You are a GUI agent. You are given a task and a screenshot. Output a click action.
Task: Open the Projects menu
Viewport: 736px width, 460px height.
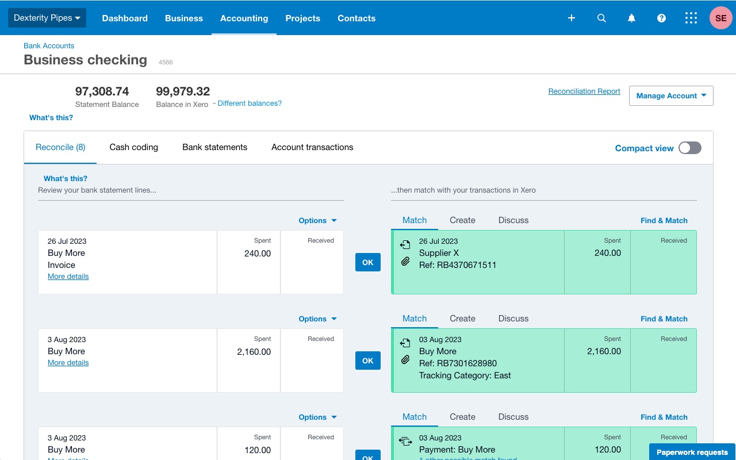pos(303,18)
